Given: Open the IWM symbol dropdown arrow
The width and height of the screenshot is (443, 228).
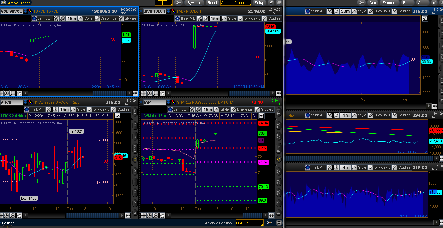Looking at the screenshot, I should click(168, 102).
